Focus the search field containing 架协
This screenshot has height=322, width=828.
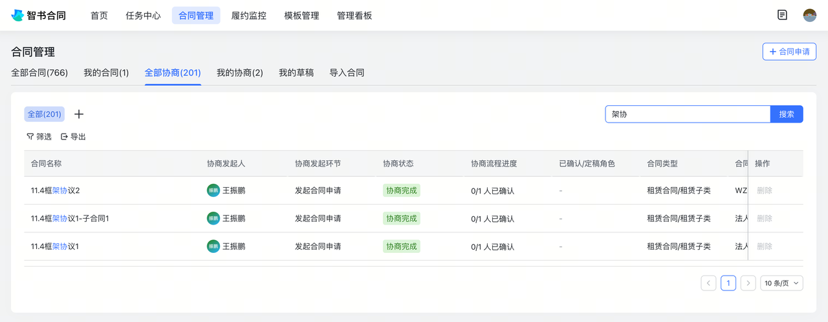tap(688, 114)
